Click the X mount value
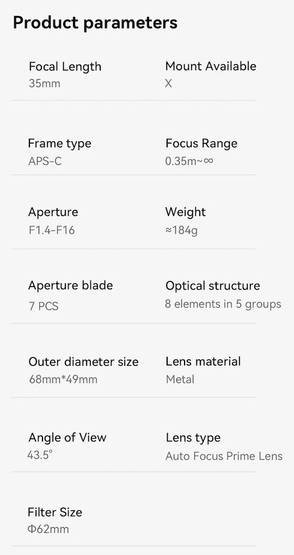This screenshot has width=294, height=555. click(168, 84)
